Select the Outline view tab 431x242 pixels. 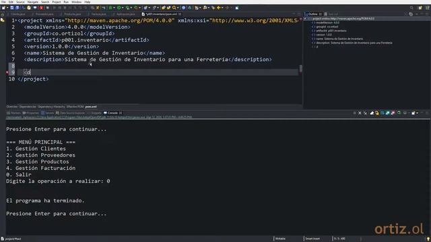[312, 14]
